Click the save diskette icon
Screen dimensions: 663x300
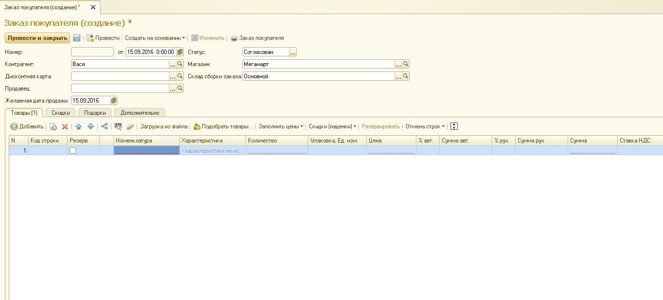coord(77,38)
